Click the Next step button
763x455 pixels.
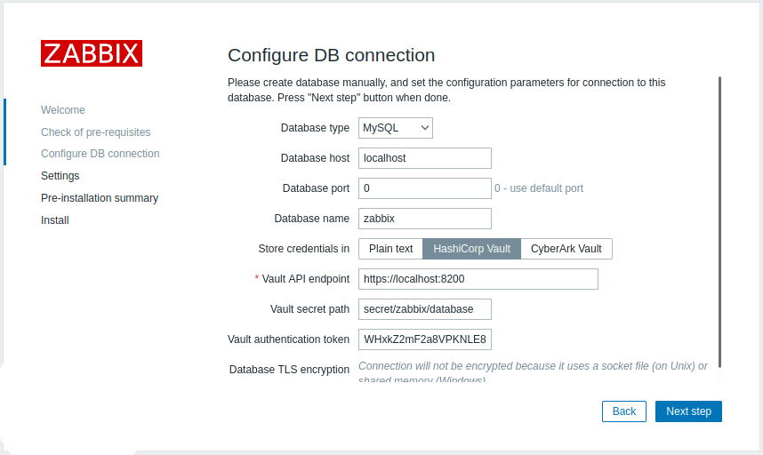pyautogui.click(x=688, y=411)
